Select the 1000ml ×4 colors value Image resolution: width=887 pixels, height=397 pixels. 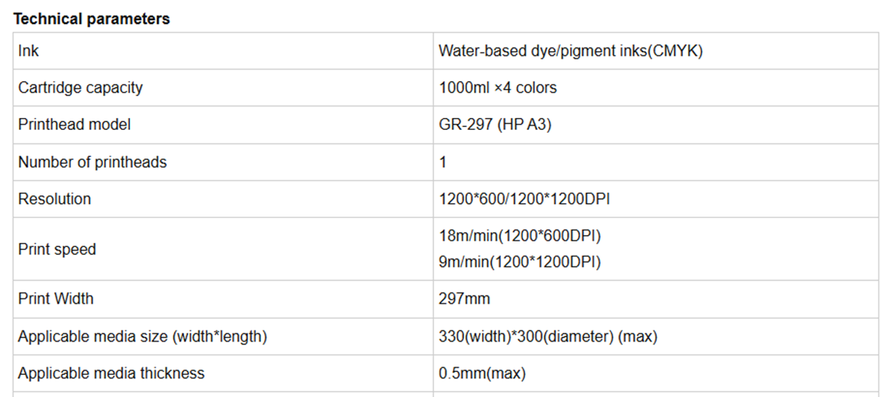[498, 88]
